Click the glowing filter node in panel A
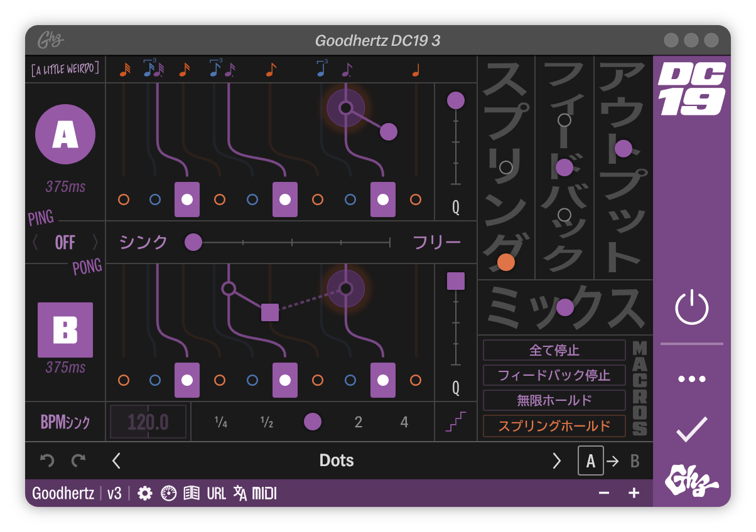 (345, 108)
